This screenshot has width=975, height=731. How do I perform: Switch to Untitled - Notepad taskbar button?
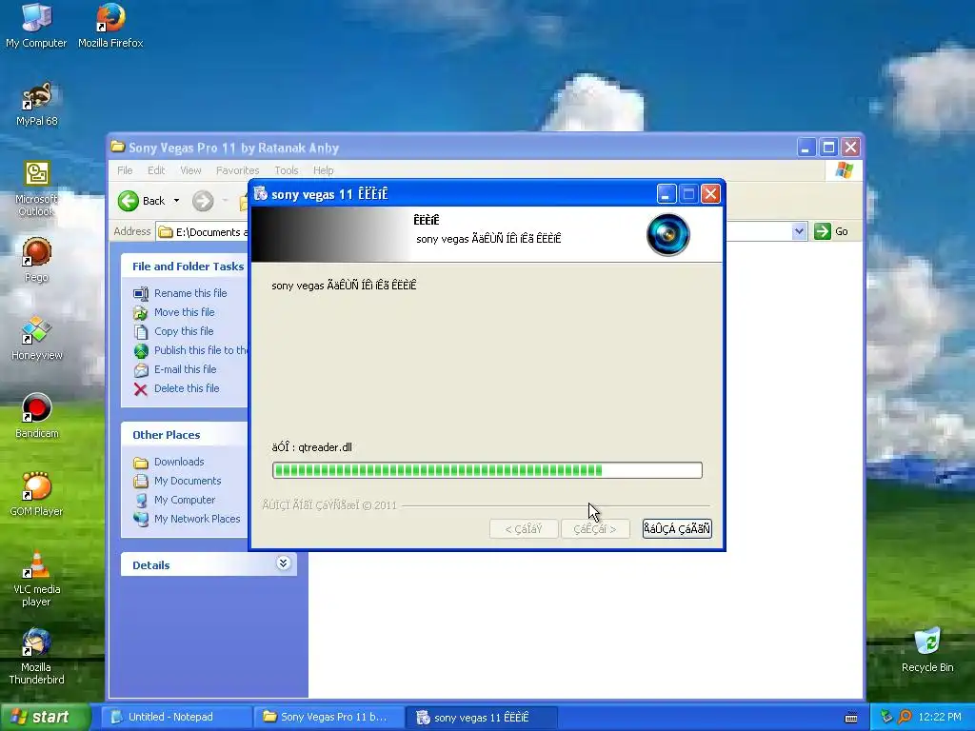coord(176,718)
